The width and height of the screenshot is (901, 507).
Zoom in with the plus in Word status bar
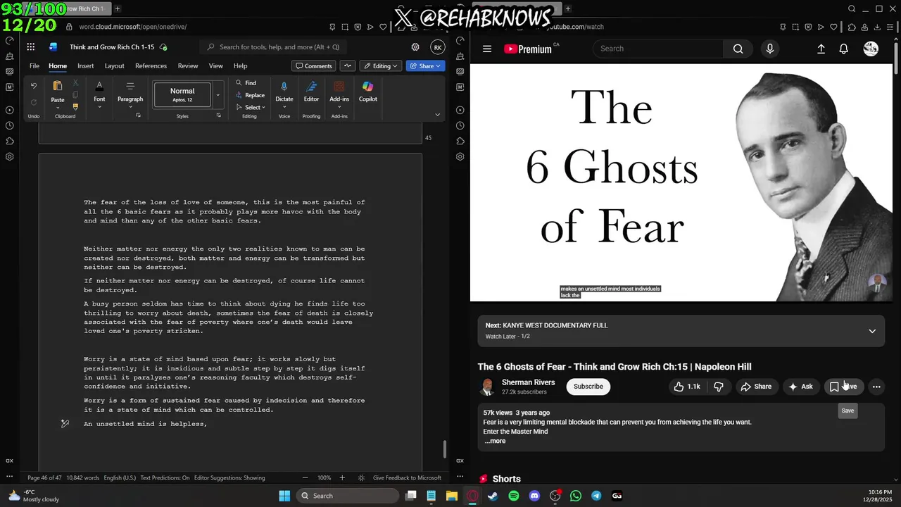(343, 477)
